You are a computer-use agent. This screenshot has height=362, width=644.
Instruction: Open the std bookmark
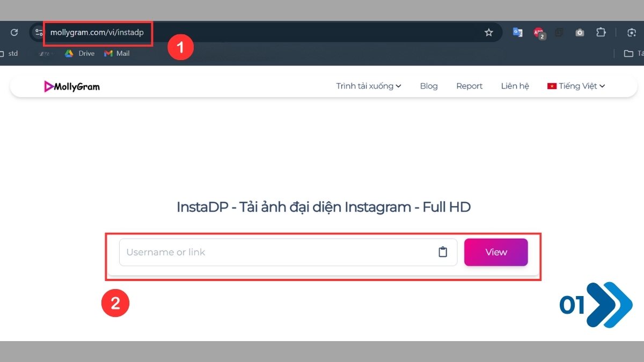[9, 53]
